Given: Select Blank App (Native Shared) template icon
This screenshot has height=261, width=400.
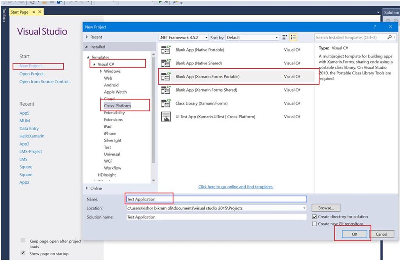Looking at the screenshot, I should (x=166, y=63).
